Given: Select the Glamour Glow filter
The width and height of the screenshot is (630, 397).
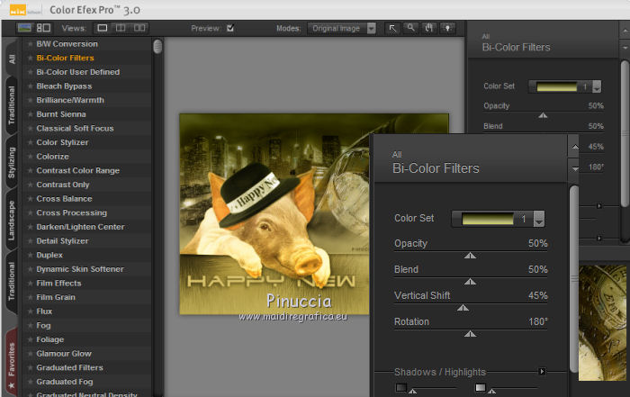Looking at the screenshot, I should (64, 354).
